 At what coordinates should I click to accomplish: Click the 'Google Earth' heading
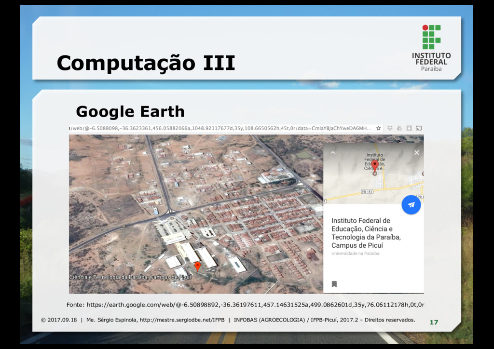coord(130,112)
